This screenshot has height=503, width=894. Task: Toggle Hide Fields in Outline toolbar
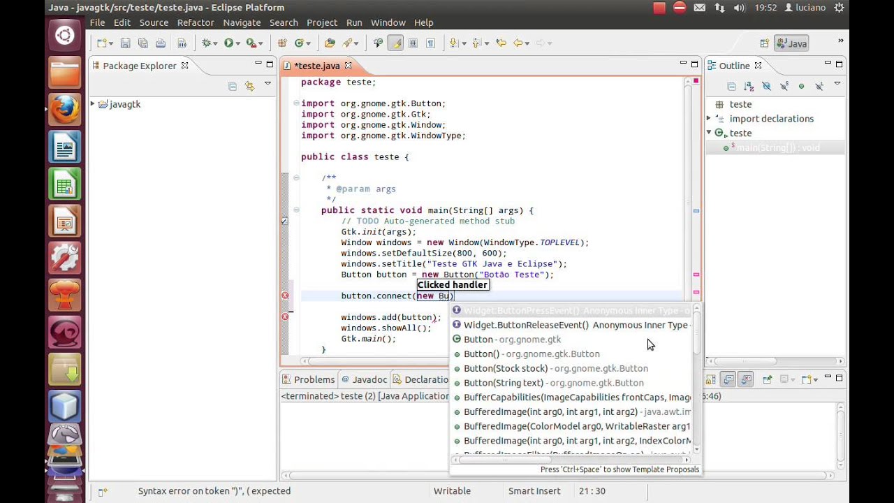766,86
